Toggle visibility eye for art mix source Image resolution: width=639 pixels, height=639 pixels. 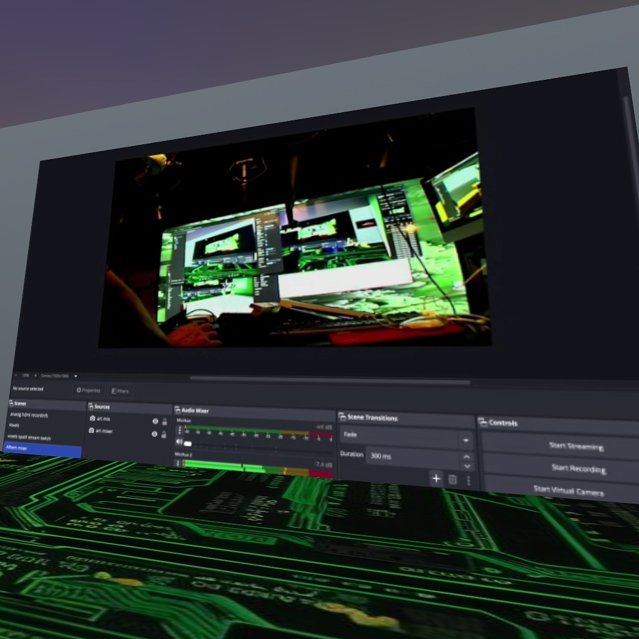155,421
